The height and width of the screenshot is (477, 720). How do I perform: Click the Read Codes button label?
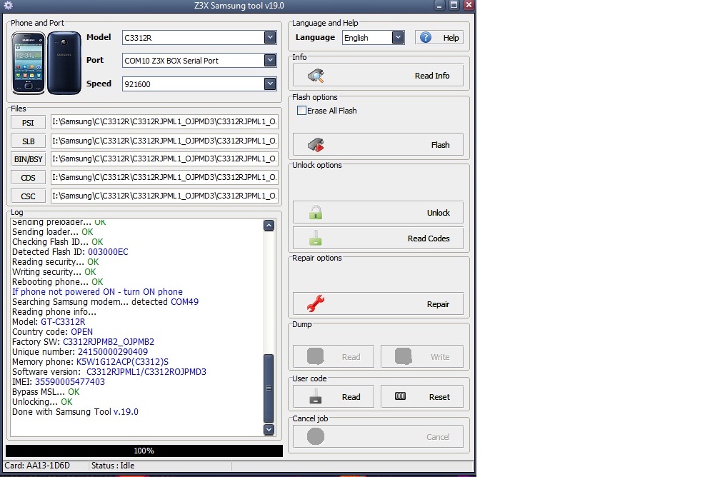pyautogui.click(x=429, y=239)
